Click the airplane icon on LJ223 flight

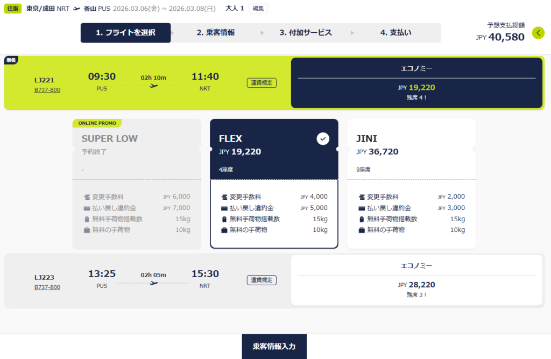154,283
